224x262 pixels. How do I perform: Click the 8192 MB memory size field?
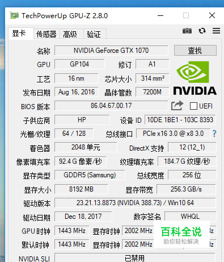point(81,189)
